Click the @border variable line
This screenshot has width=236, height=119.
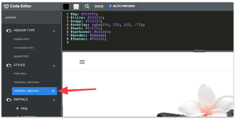(x=88, y=35)
